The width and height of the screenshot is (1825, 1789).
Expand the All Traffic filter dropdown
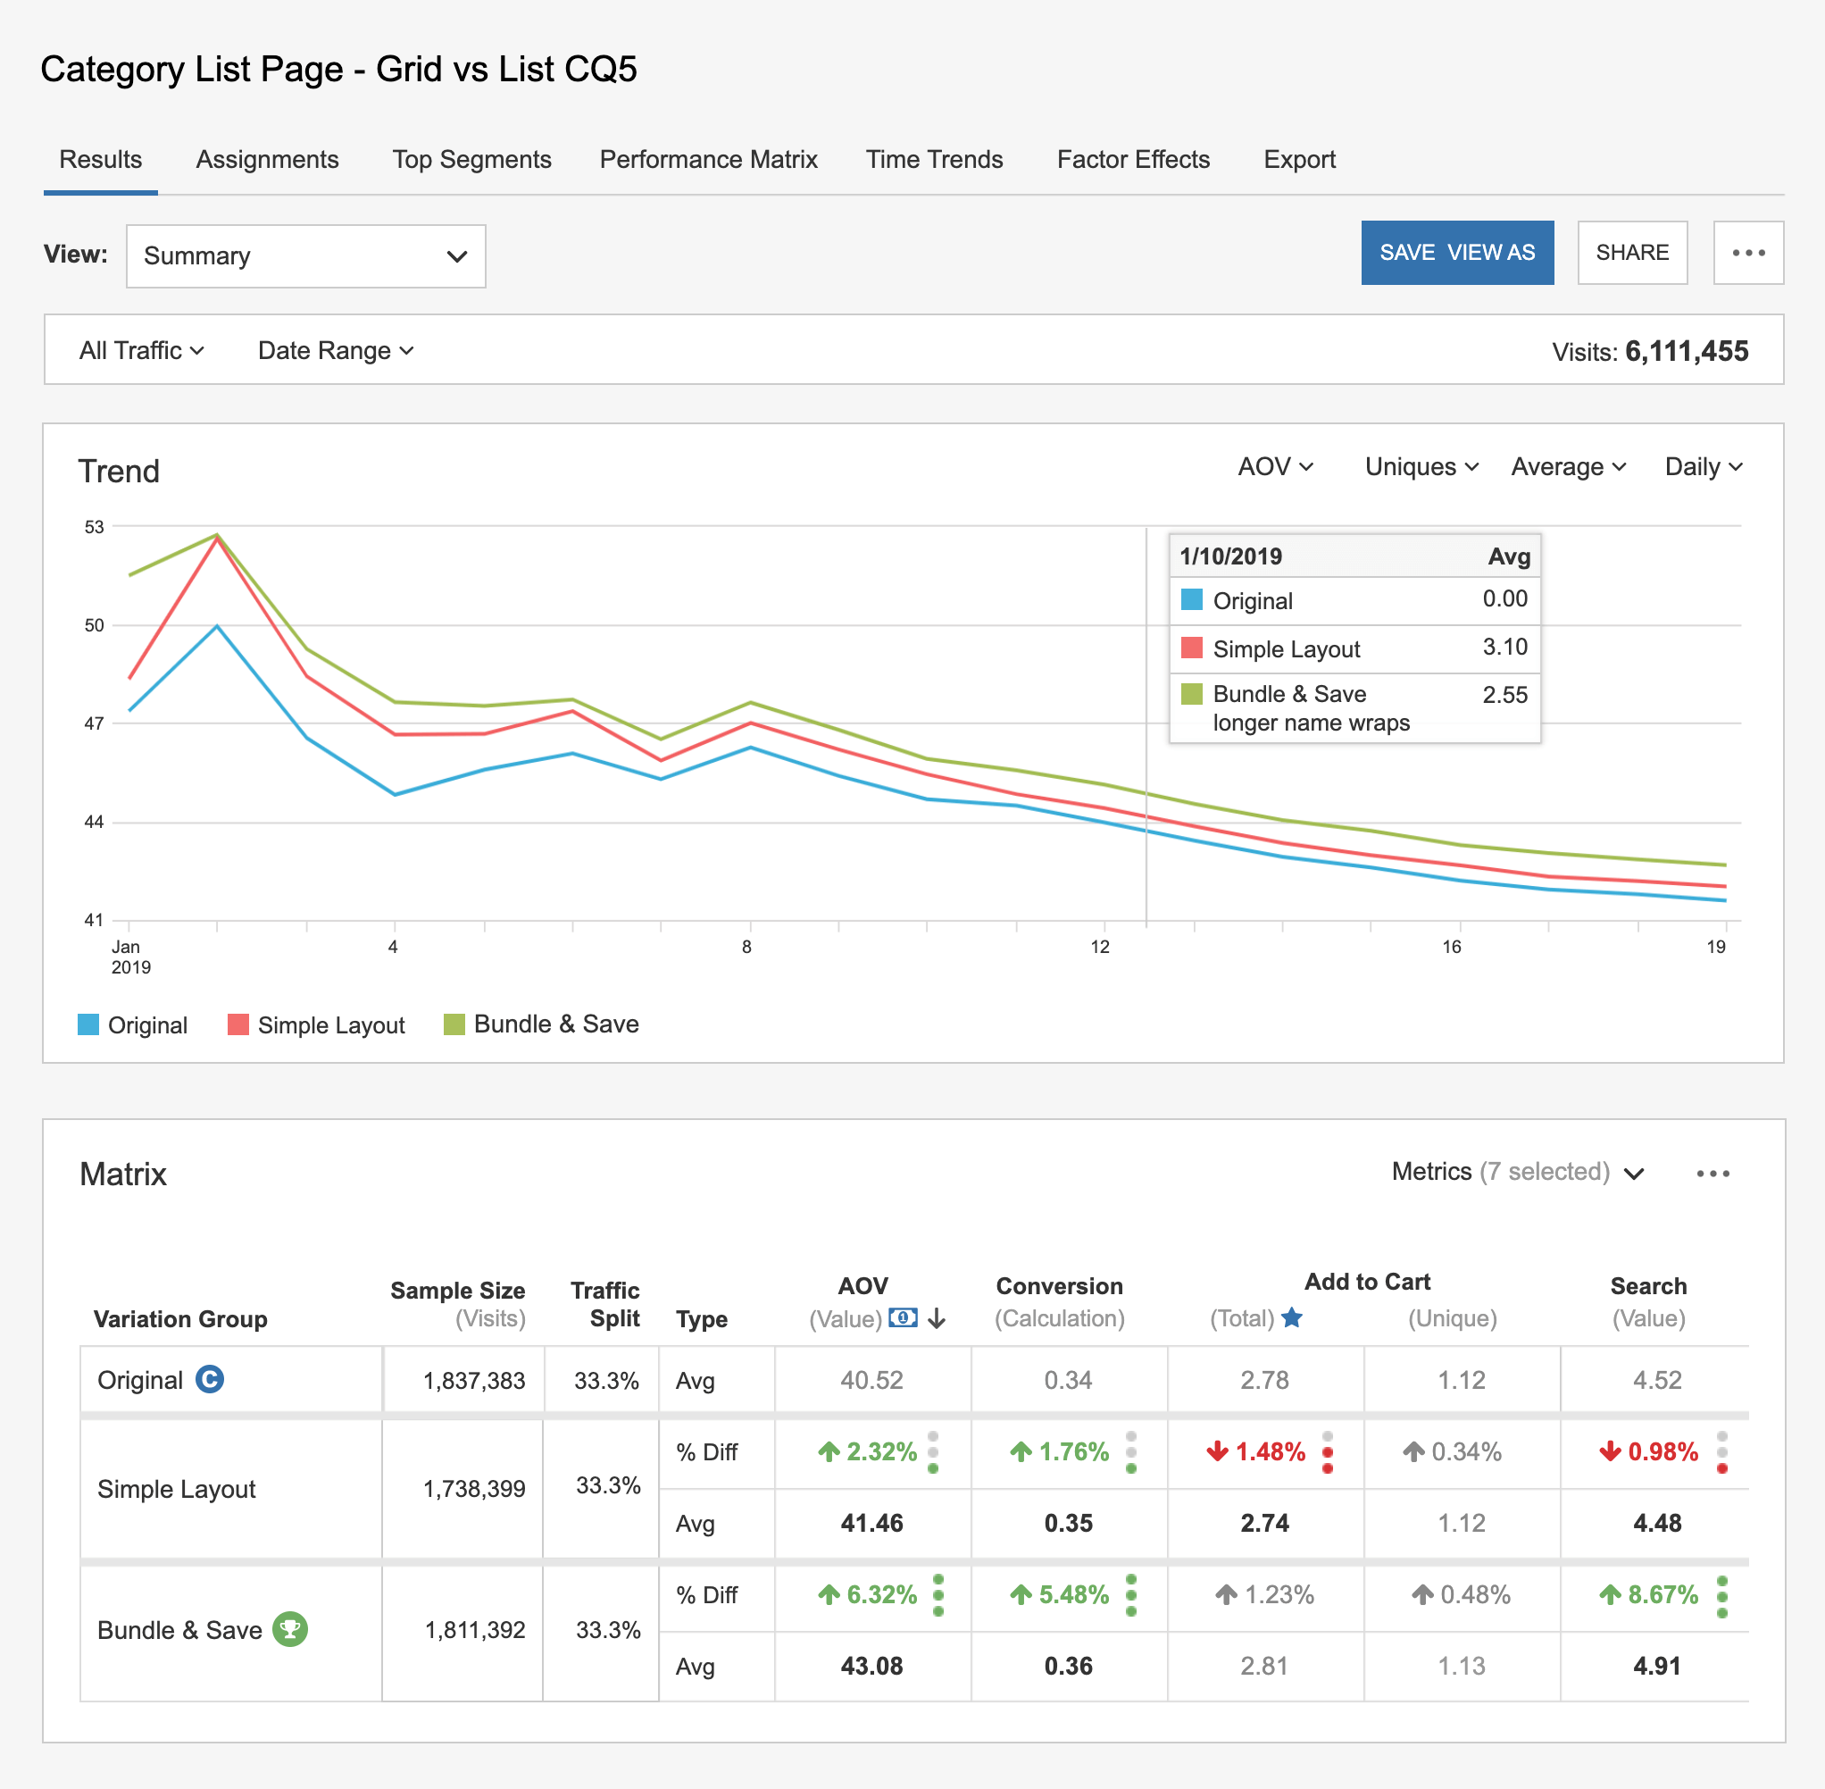tap(141, 350)
